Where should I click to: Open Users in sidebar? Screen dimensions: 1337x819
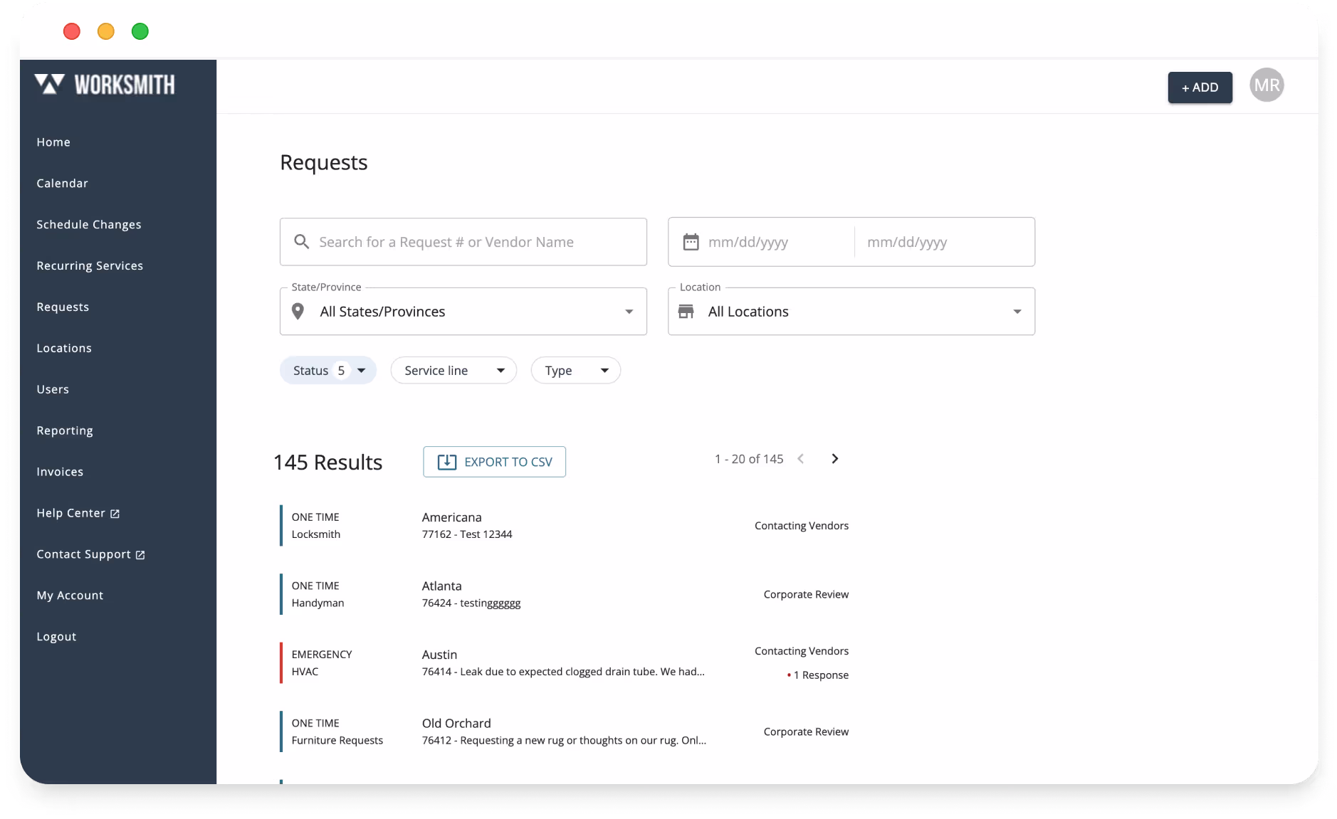coord(53,390)
